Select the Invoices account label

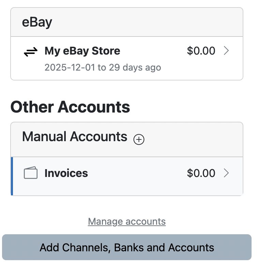pos(66,173)
